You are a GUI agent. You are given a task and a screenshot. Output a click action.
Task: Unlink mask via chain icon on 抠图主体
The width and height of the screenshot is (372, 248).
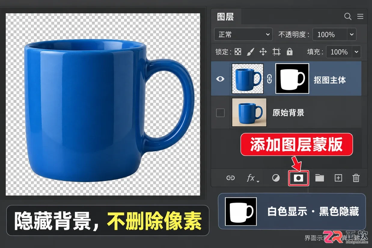point(270,79)
